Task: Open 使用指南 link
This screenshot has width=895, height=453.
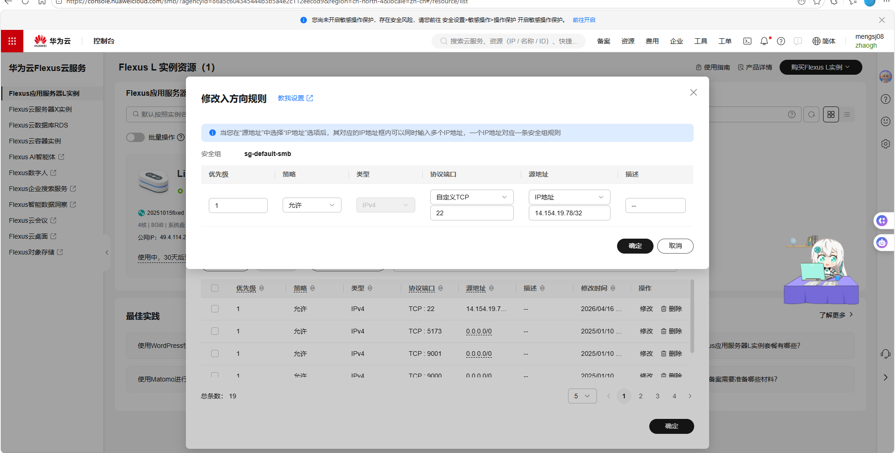Action: 713,67
